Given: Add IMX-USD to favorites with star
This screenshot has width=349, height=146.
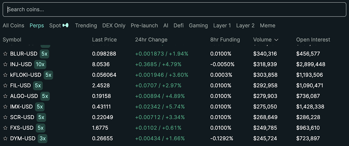Looking at the screenshot, I should pos(5,107).
